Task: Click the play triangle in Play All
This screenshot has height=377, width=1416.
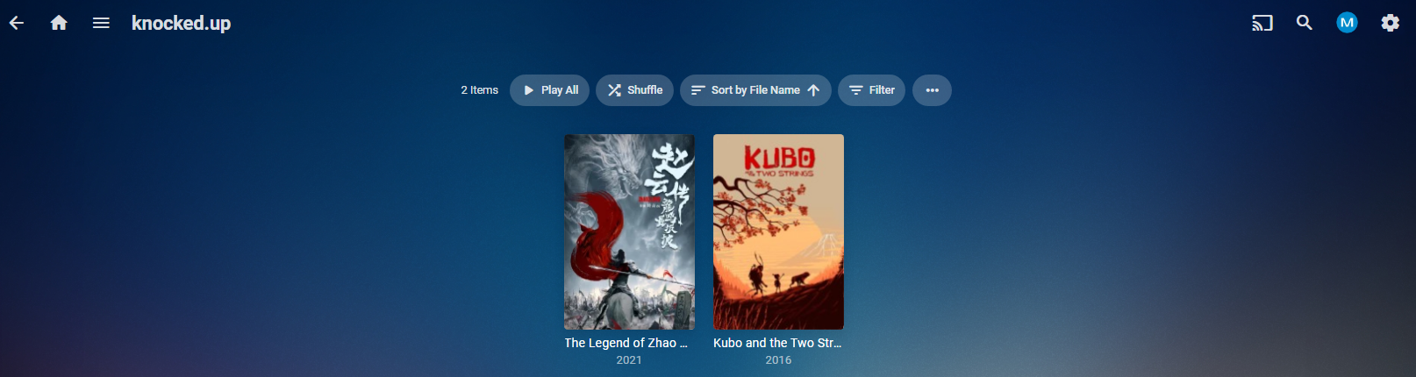Action: pyautogui.click(x=529, y=90)
